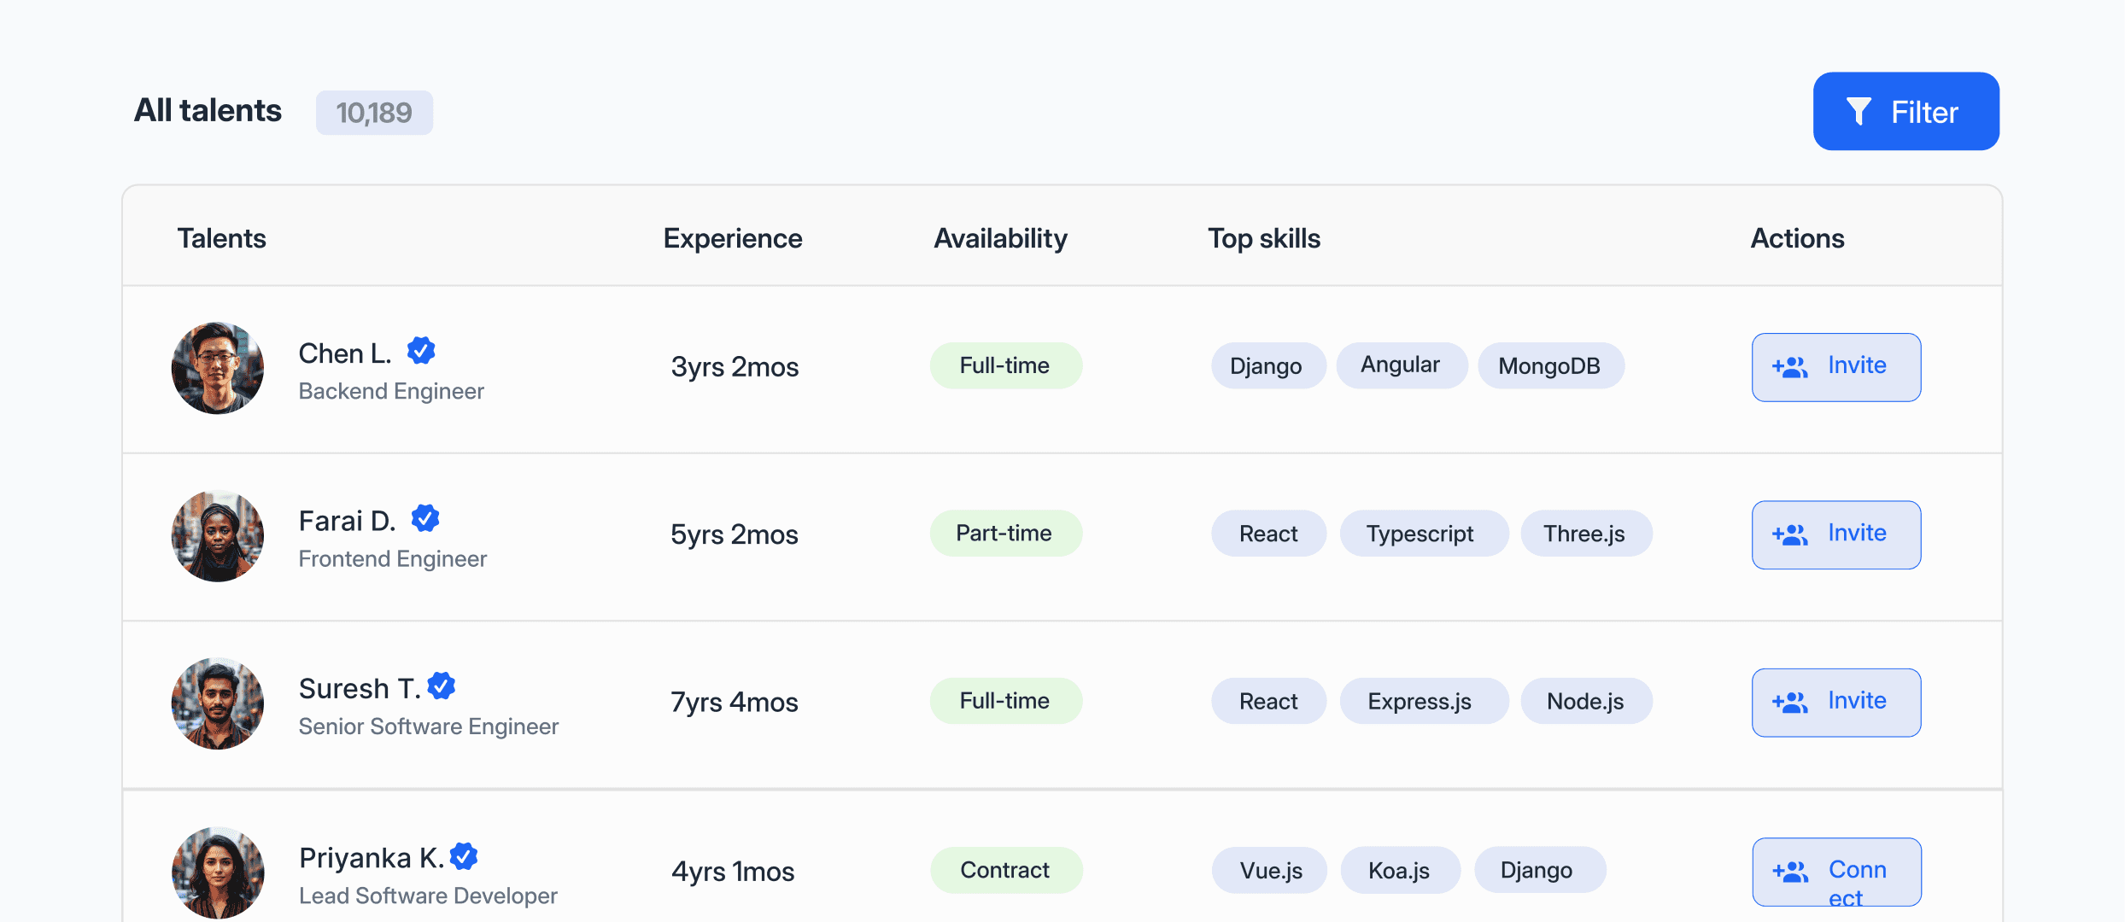Image resolution: width=2125 pixels, height=922 pixels.
Task: Click add-person icon in Priyanka's Connect button
Action: pyautogui.click(x=1790, y=872)
